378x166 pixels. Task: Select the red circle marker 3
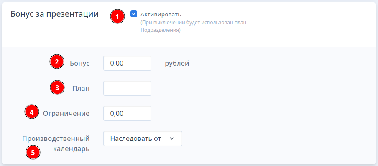[x=57, y=88]
